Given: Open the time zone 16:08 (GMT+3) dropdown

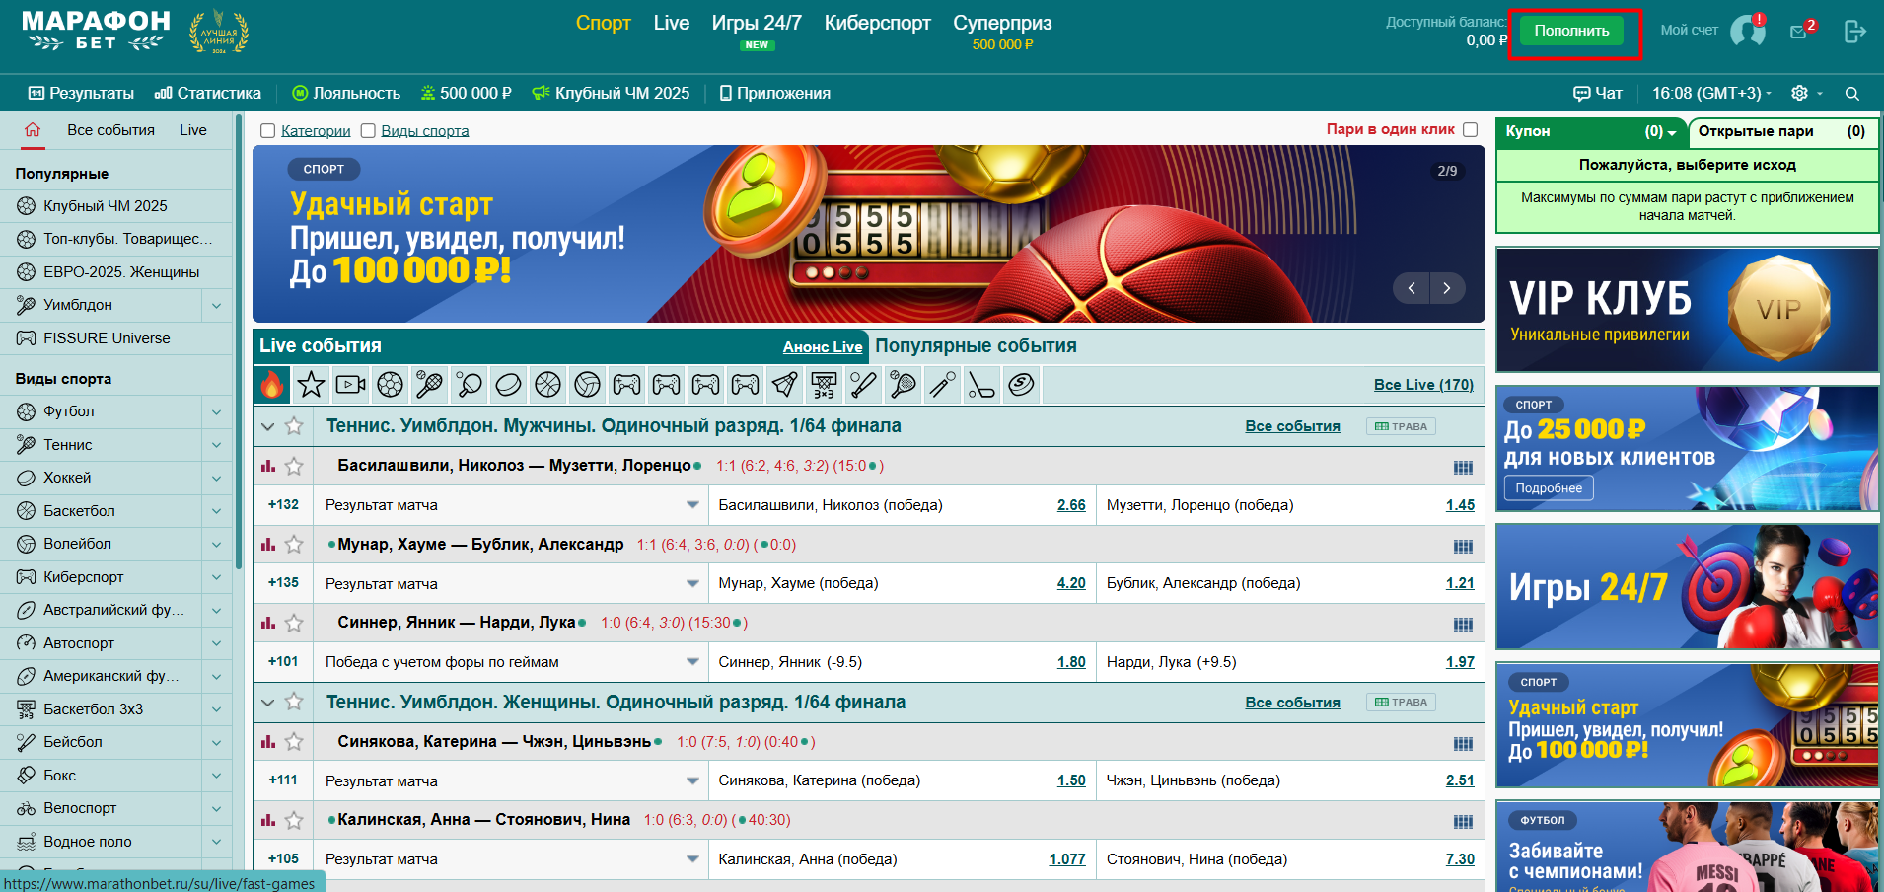Looking at the screenshot, I should [1712, 93].
